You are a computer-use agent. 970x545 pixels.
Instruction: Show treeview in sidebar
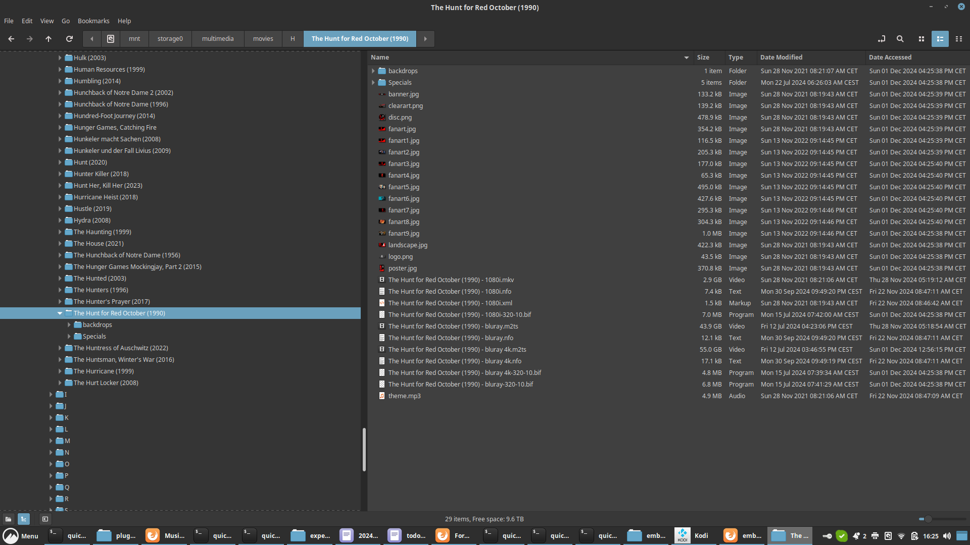click(x=24, y=519)
